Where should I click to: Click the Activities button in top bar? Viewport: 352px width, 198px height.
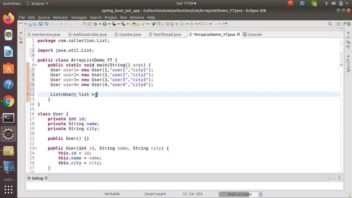click(12, 3)
